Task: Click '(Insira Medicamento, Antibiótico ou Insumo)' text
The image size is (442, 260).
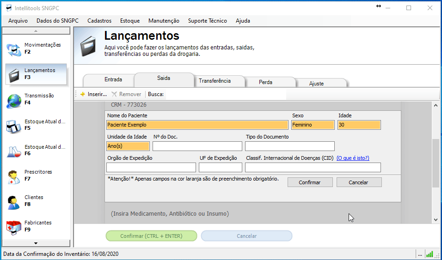Action: coord(170,213)
